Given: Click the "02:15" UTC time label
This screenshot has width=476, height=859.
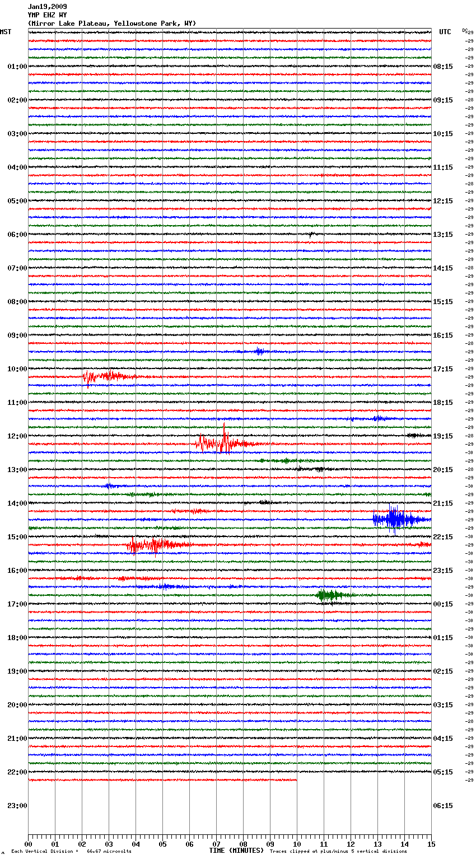Looking at the screenshot, I should pyautogui.click(x=443, y=671).
